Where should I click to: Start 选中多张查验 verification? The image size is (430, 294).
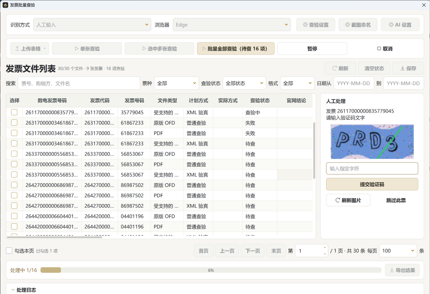point(159,49)
